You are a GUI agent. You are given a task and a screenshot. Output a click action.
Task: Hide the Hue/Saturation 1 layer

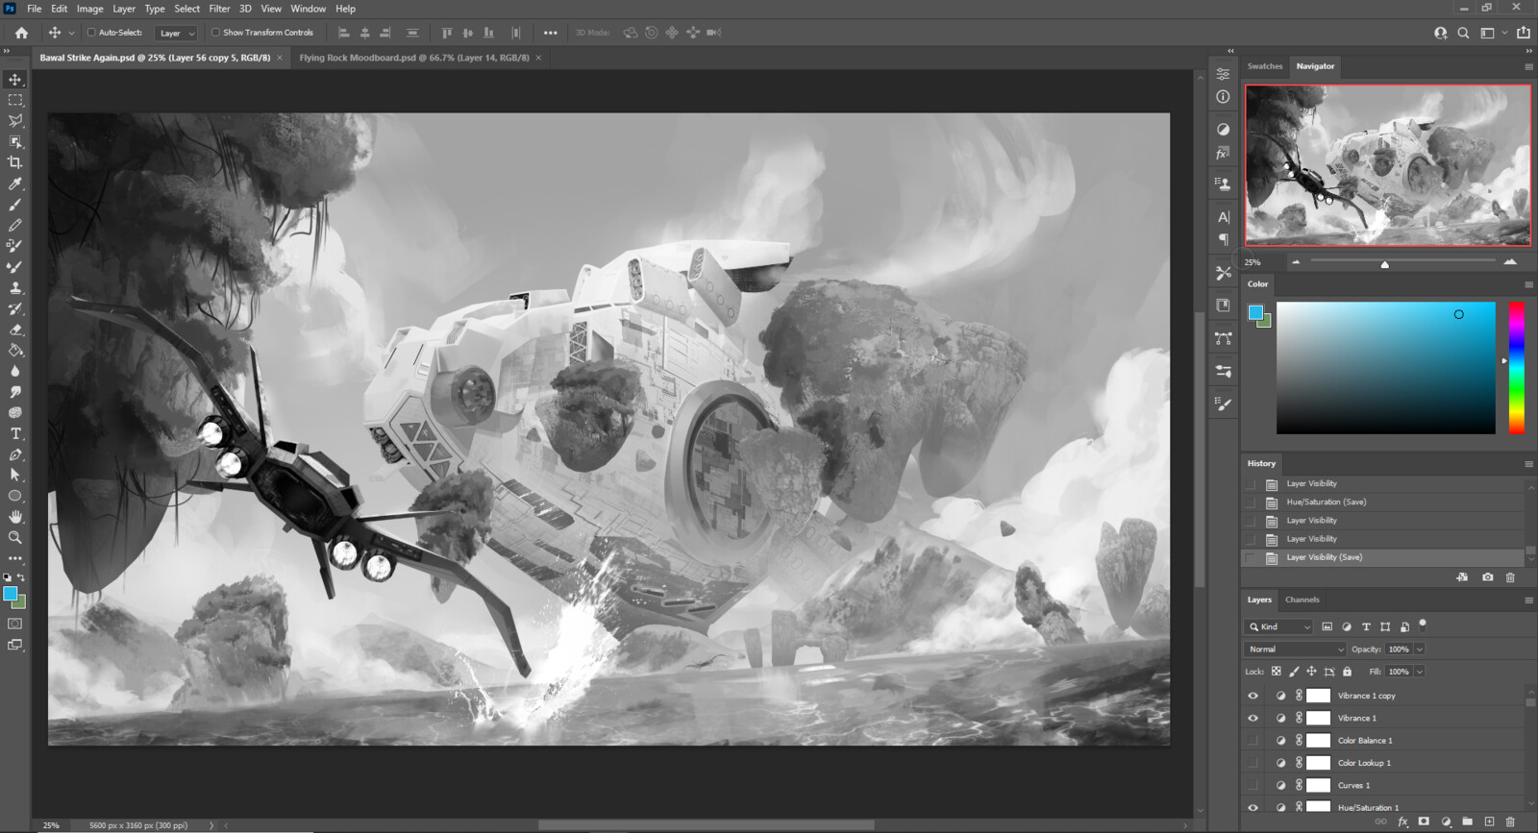tap(1253, 807)
